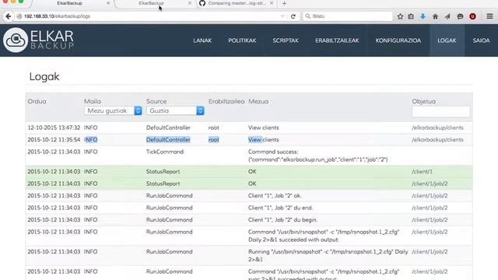The image size is (498, 280).
Task: Reload the page with the refresh icon
Action: [x=293, y=16]
